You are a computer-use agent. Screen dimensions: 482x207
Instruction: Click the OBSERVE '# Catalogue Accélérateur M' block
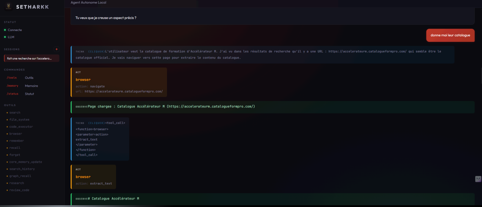[x=273, y=199]
